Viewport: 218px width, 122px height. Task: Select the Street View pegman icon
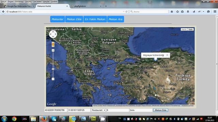[x=53, y=44]
